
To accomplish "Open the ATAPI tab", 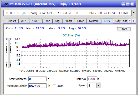I will pos(35,21).
